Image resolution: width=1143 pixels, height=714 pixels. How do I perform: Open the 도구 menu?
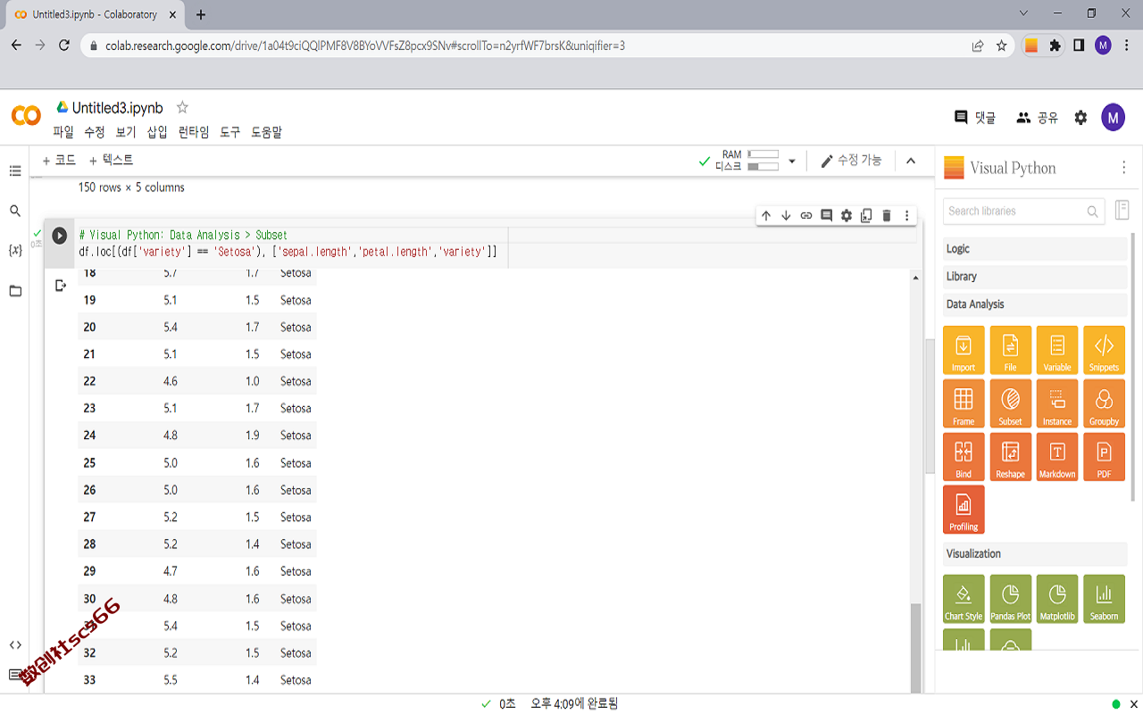point(230,132)
